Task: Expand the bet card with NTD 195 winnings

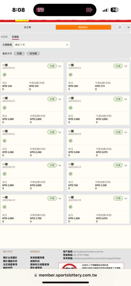Action: click(x=60, y=66)
